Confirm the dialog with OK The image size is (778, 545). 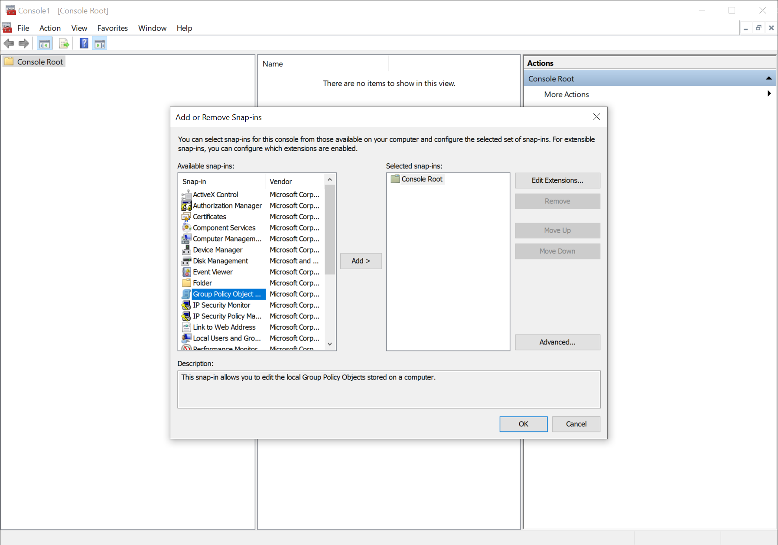(x=524, y=424)
